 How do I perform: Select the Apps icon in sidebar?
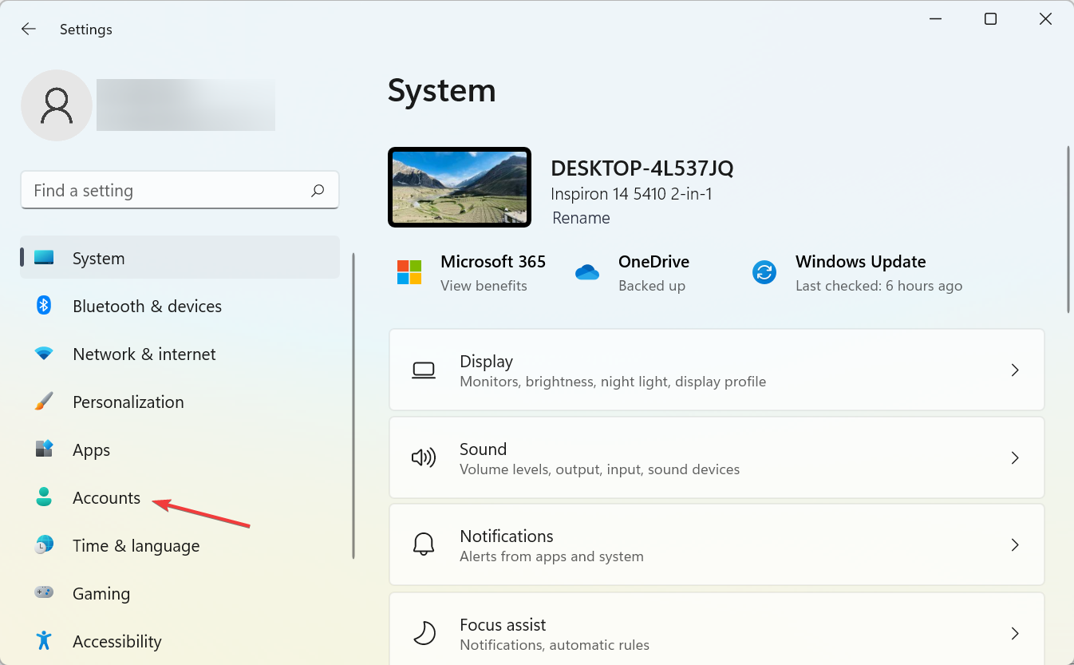pos(43,449)
